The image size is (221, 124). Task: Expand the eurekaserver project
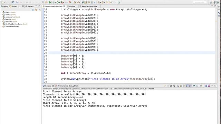(2, 17)
